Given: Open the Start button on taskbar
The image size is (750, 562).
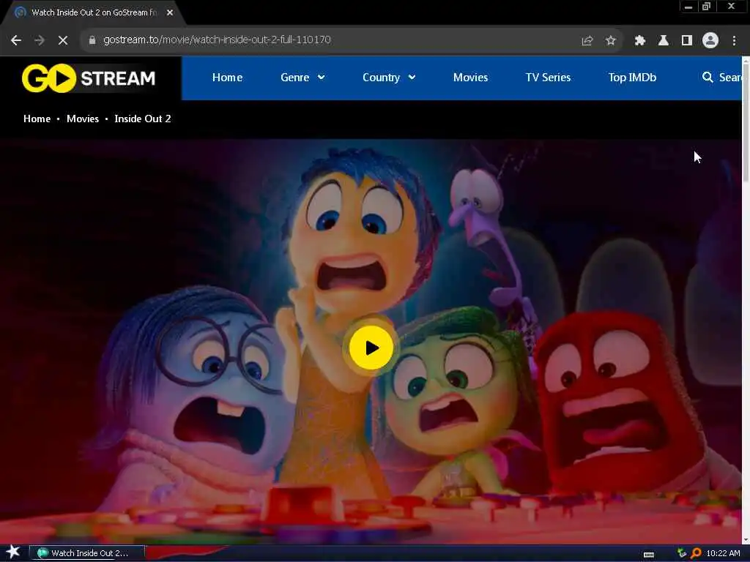Looking at the screenshot, I should (x=13, y=552).
